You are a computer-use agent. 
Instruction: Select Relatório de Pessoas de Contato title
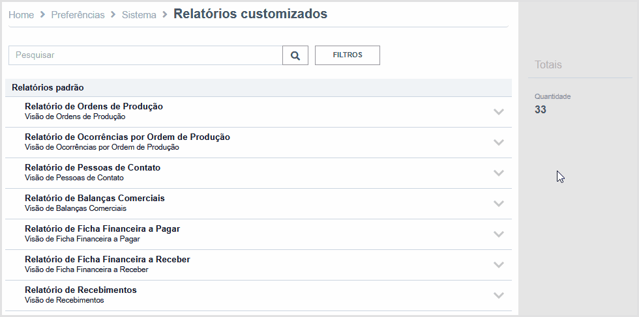pyautogui.click(x=93, y=168)
